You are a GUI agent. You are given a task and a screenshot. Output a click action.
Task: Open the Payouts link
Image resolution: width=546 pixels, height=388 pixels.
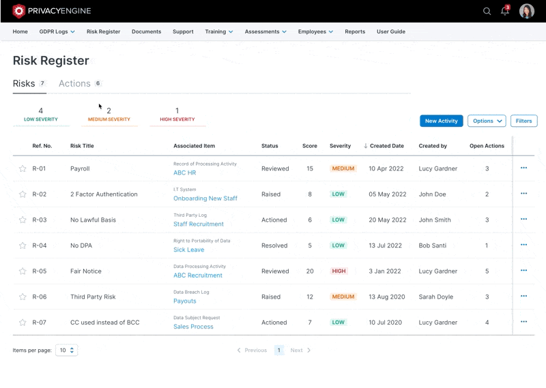click(184, 301)
